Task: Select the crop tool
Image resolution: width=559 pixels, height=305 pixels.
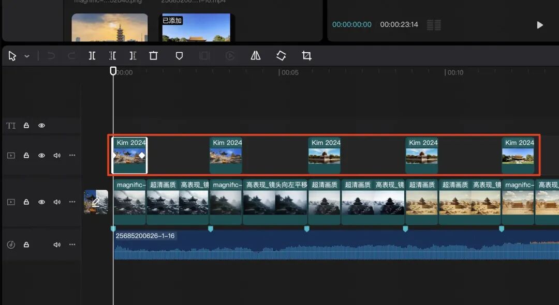Action: 306,55
